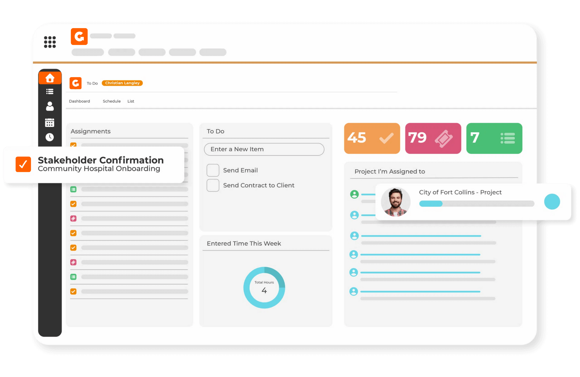Go to Home in the dark sidebar
The width and height of the screenshot is (580, 377).
(50, 78)
